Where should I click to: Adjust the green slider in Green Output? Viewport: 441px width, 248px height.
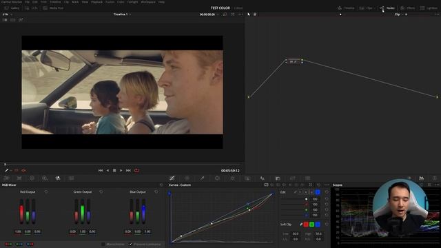83,211
